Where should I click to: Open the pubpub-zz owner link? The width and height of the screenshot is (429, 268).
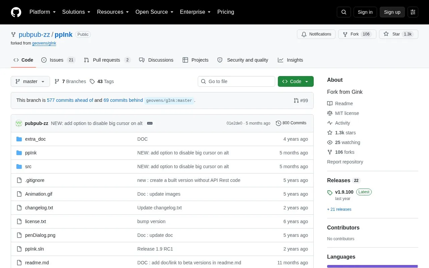point(34,35)
